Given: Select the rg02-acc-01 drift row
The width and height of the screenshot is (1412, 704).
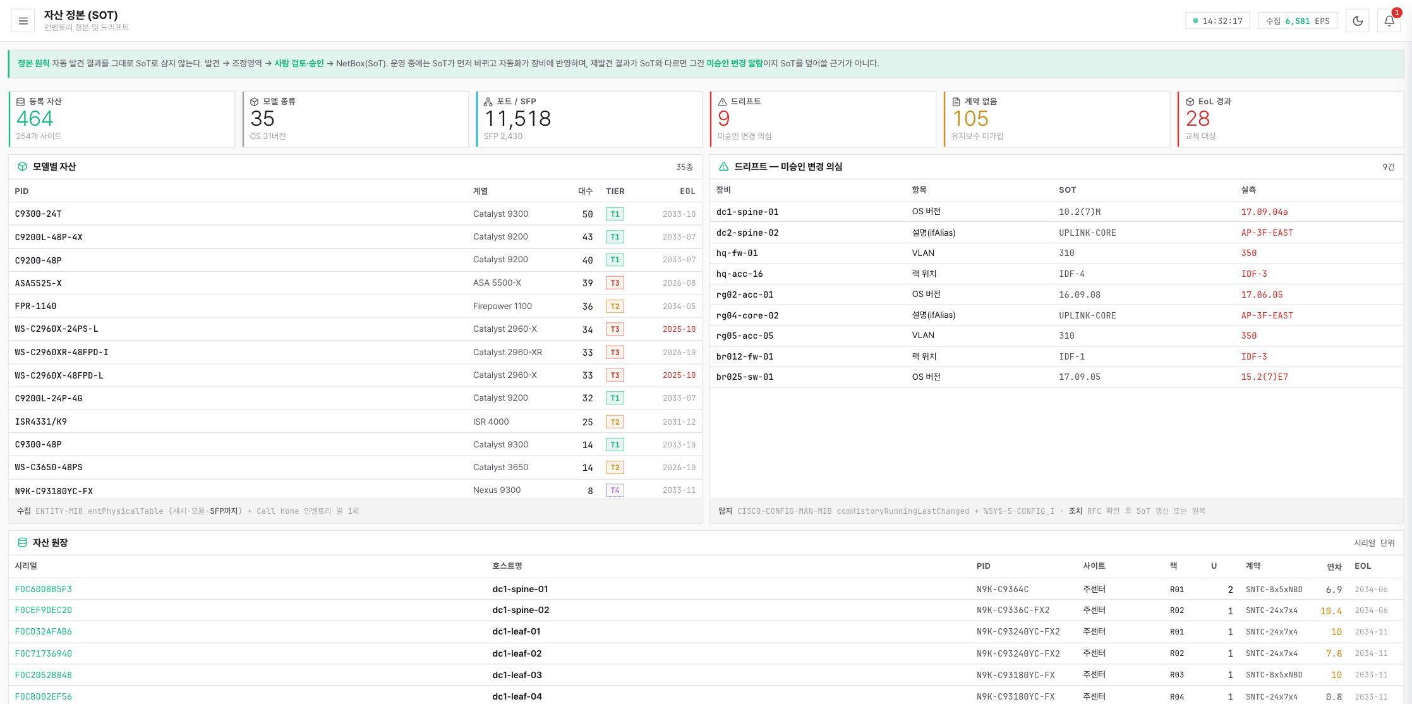Looking at the screenshot, I should 1056,294.
